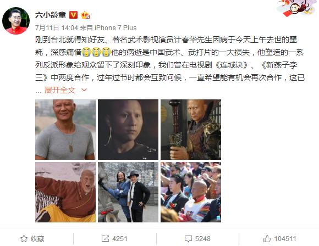Open the 7月11日 14:04 timestamp link

click(x=57, y=27)
